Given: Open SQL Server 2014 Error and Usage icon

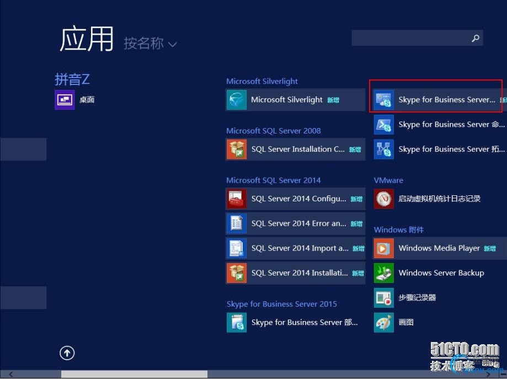Looking at the screenshot, I should tap(236, 223).
